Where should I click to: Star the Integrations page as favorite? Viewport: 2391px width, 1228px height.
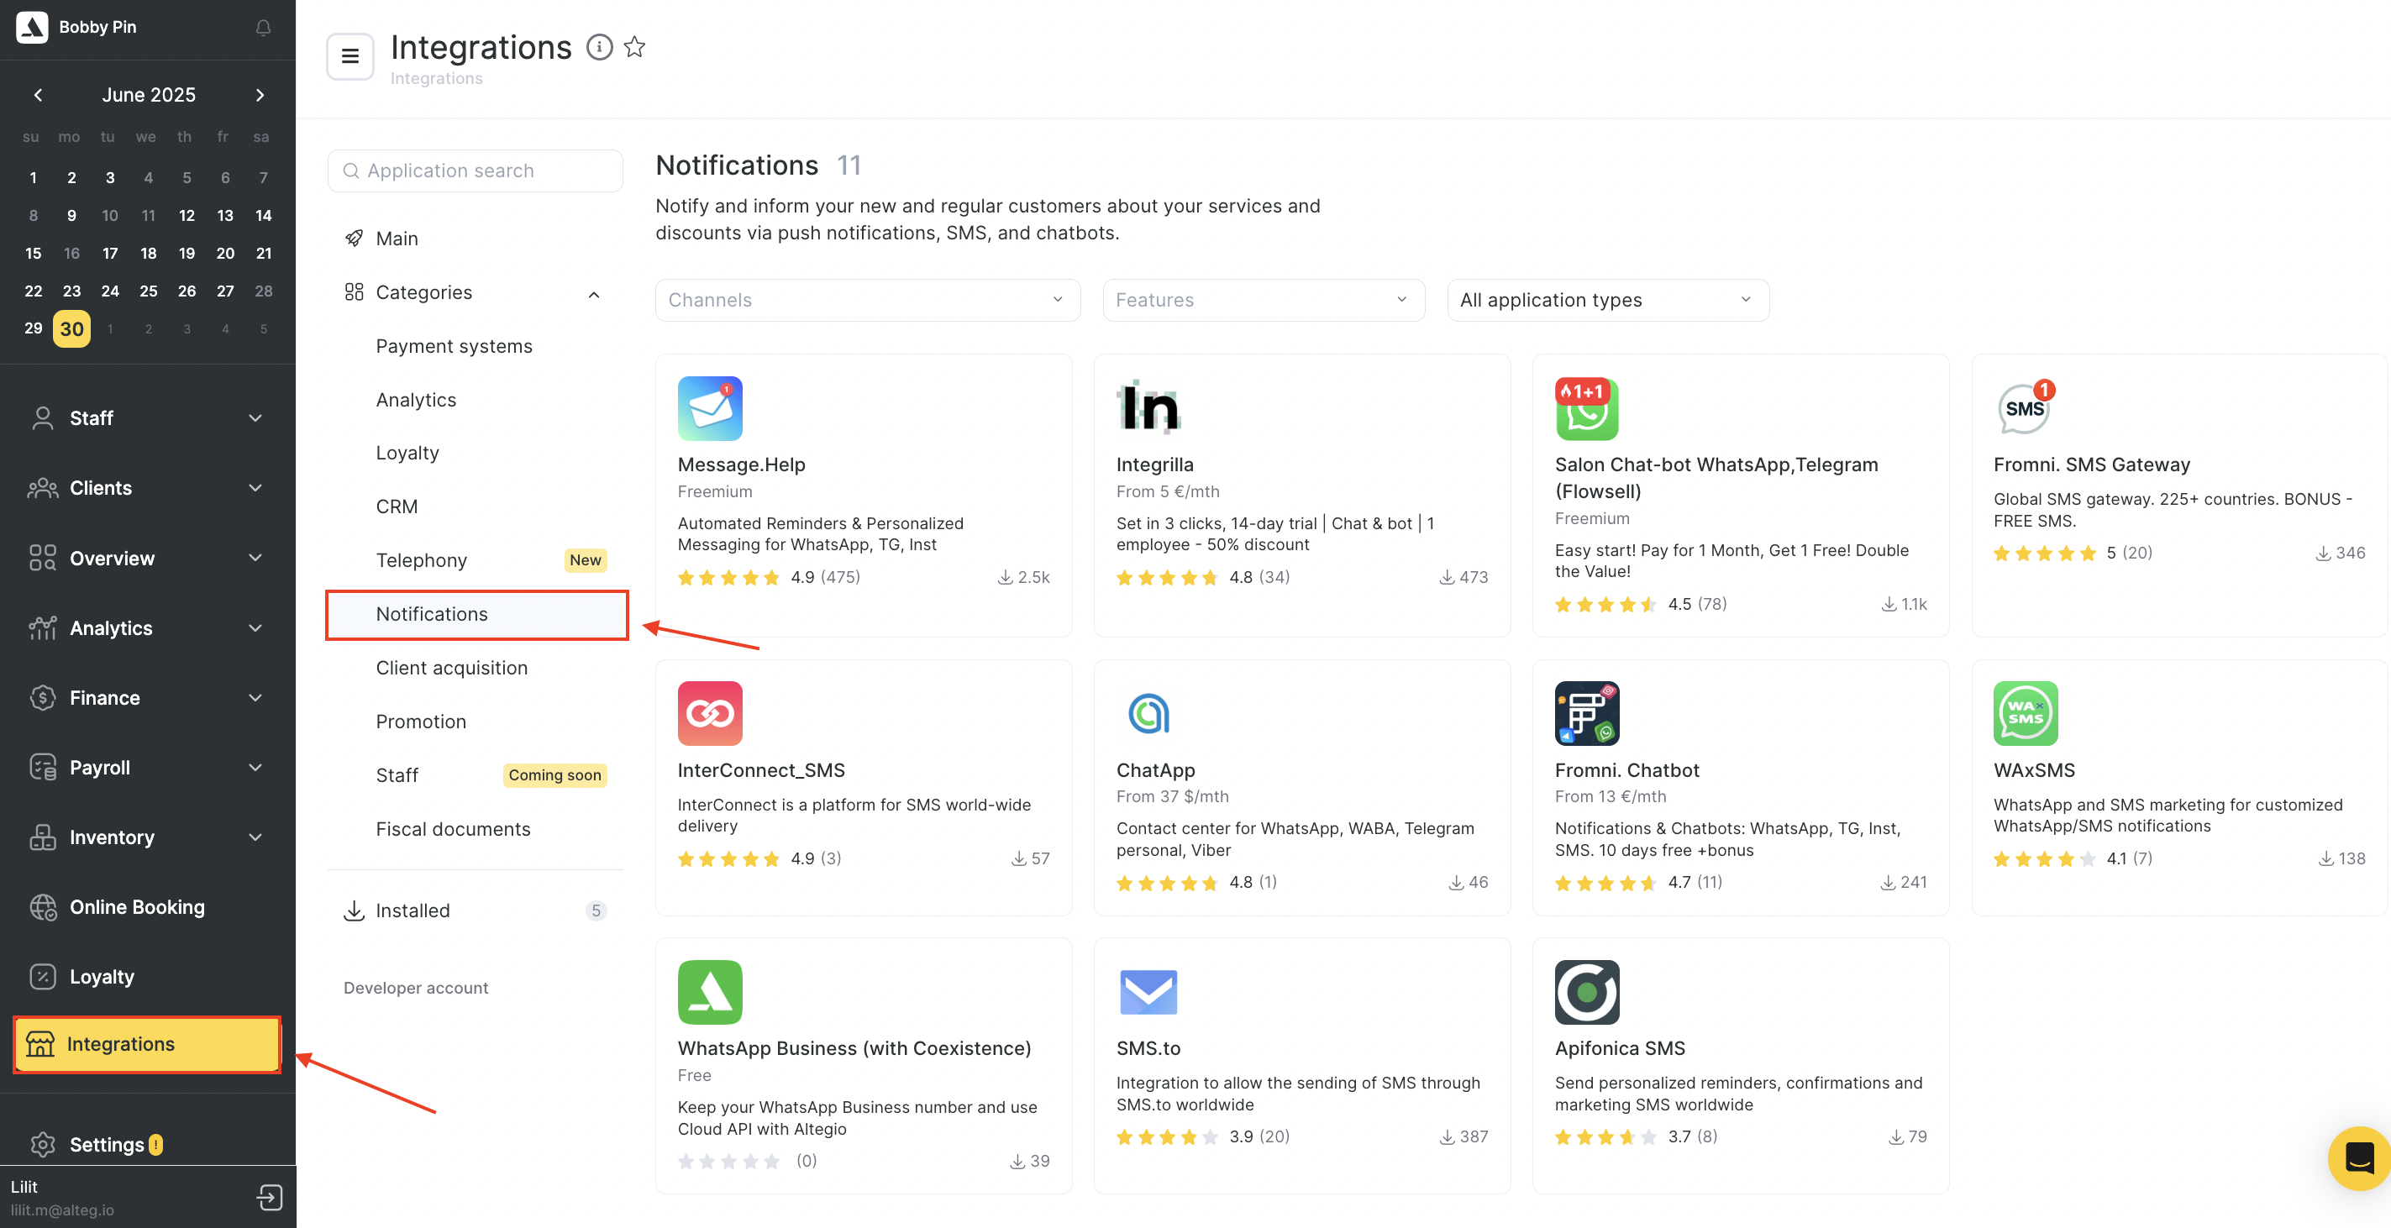635,47
